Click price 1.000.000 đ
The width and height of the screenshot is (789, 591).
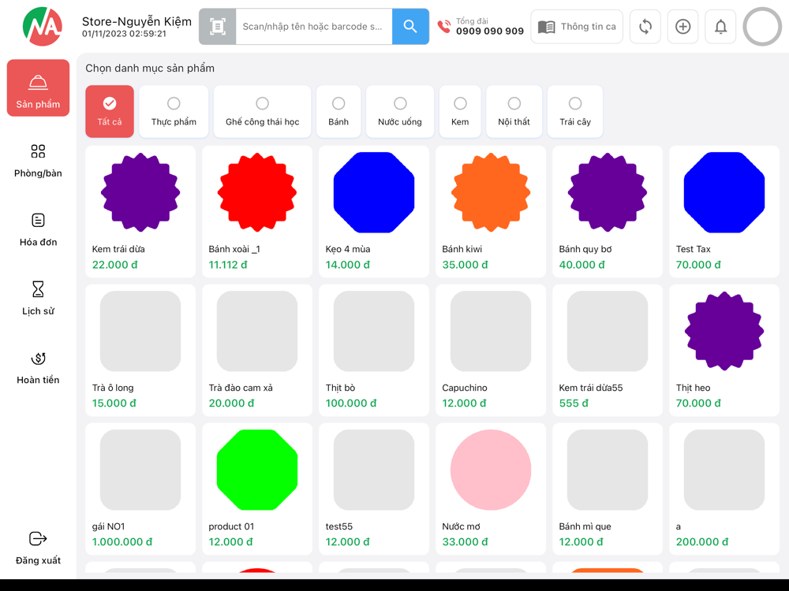[122, 542]
